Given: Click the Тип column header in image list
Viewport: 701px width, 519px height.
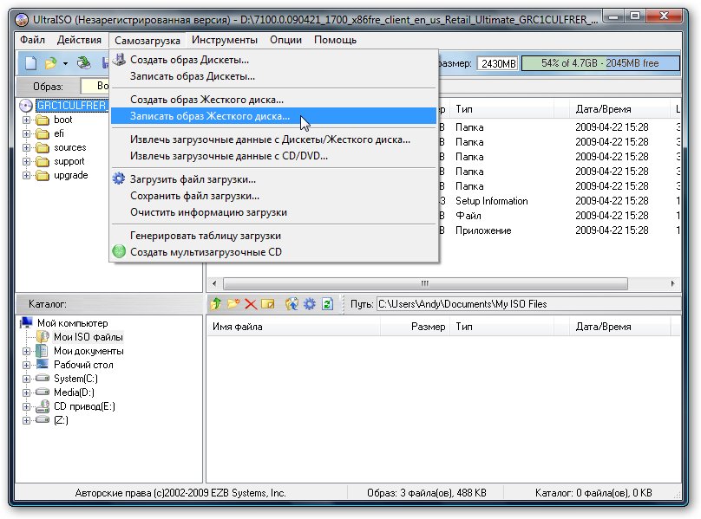Looking at the screenshot, I should click(501, 109).
